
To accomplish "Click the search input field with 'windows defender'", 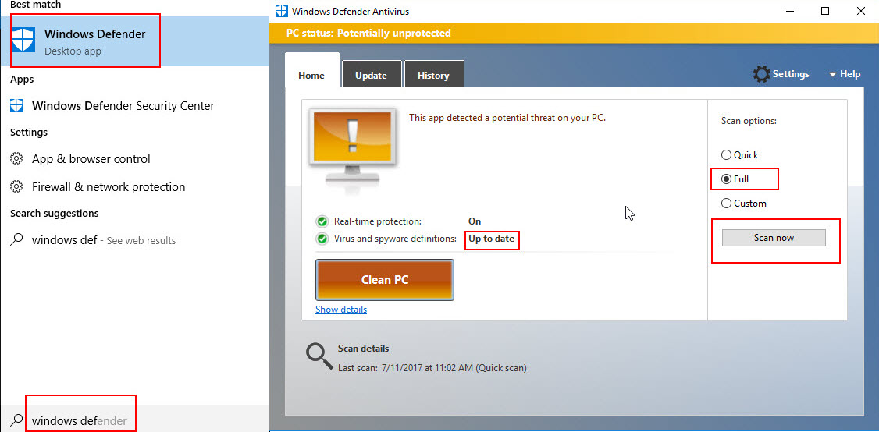I will (80, 420).
